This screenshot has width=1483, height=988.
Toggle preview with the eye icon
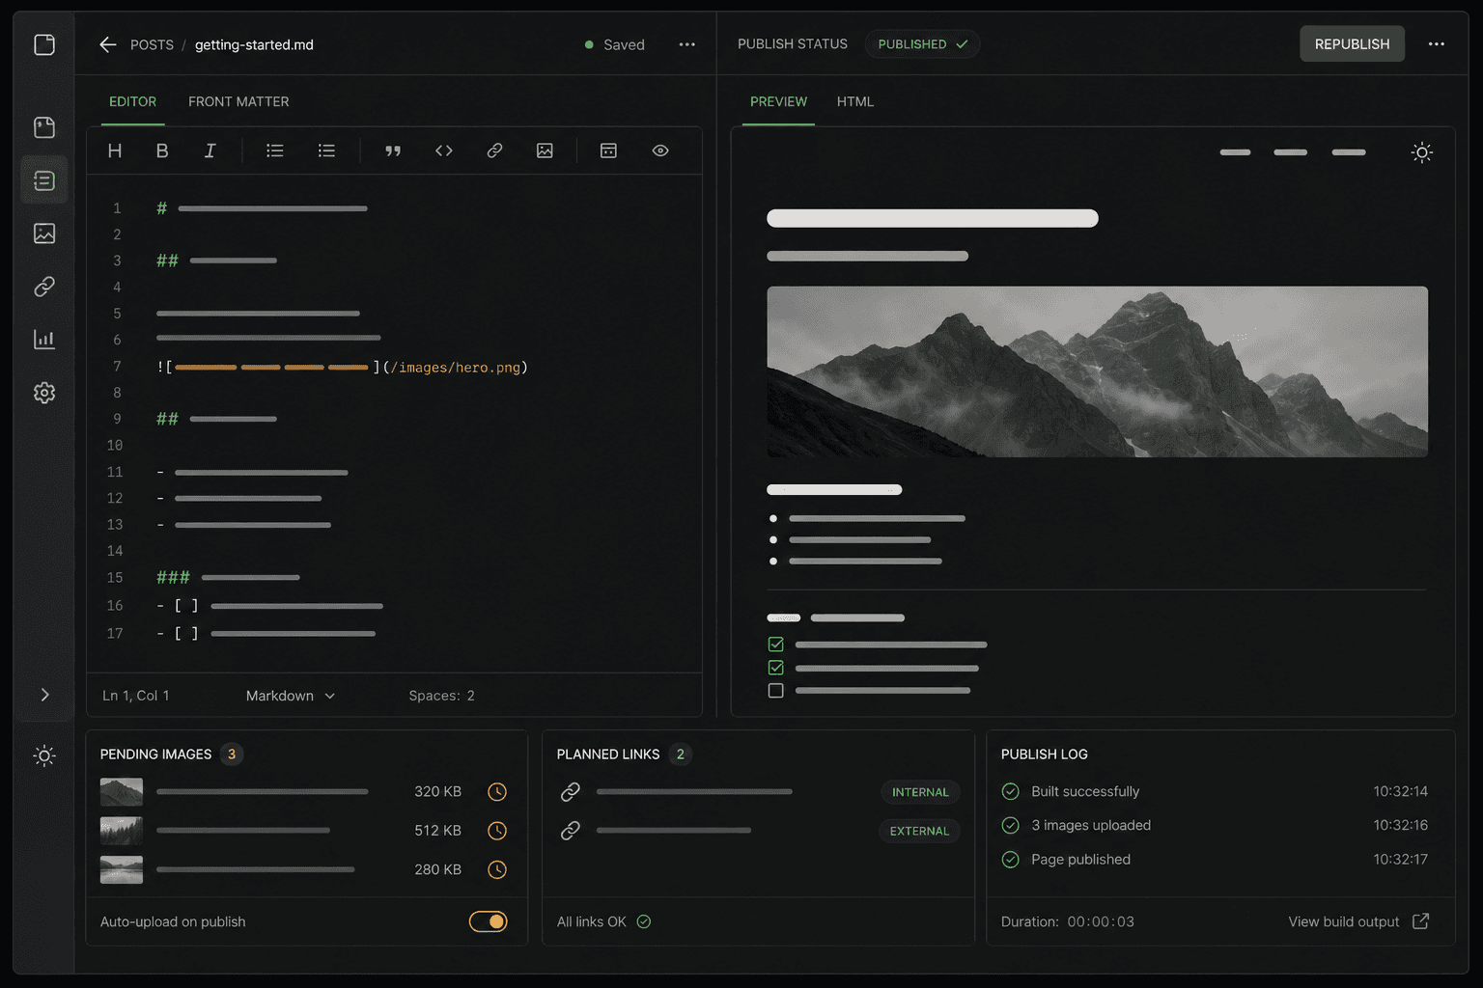[660, 151]
